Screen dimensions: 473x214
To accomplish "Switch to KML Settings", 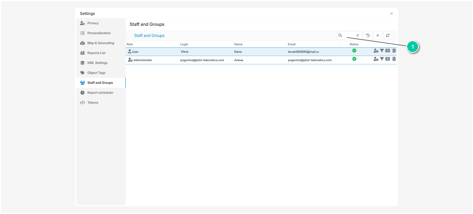I will coord(97,63).
